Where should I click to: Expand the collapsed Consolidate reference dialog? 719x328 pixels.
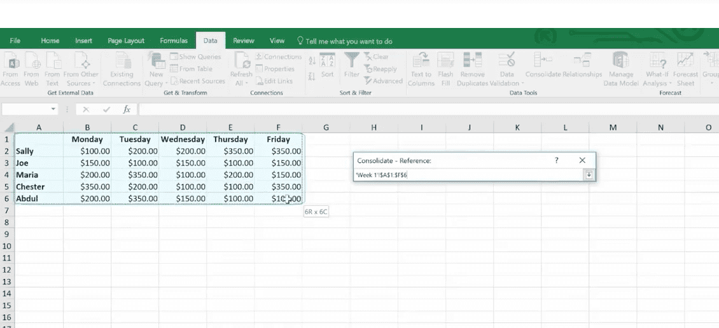pyautogui.click(x=589, y=175)
